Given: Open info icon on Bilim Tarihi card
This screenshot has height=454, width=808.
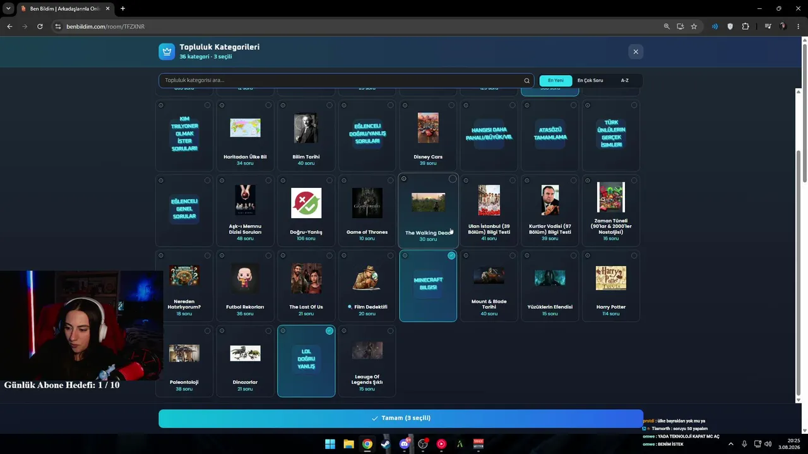Looking at the screenshot, I should (283, 105).
